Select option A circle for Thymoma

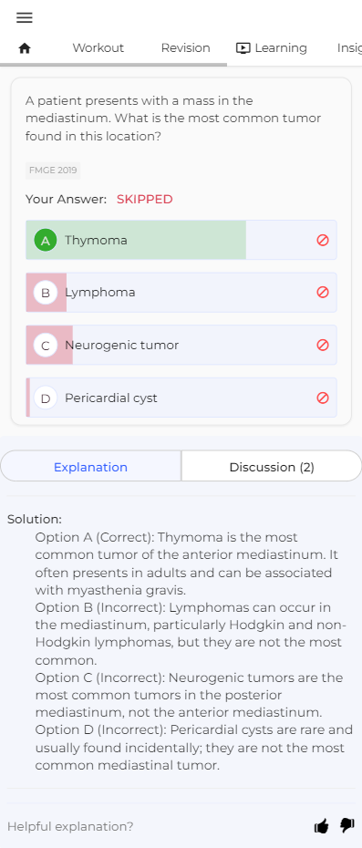click(46, 240)
